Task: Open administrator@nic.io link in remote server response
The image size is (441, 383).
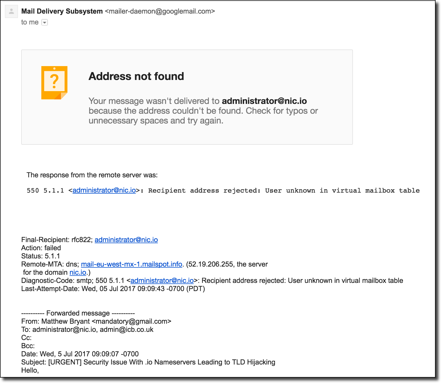Action: coord(104,190)
